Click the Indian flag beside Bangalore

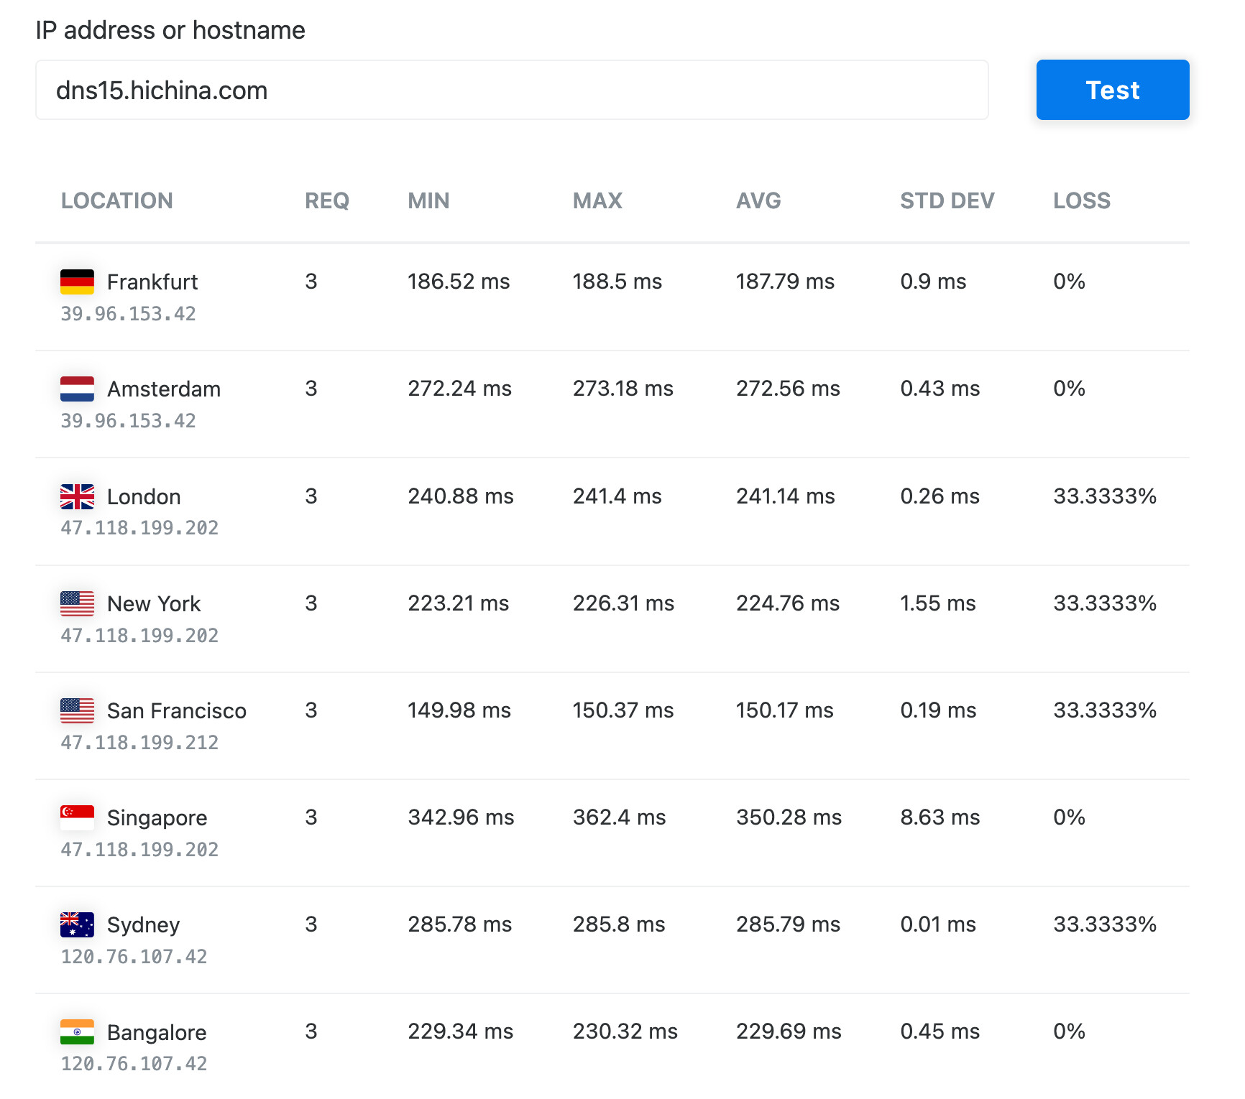pos(77,1032)
